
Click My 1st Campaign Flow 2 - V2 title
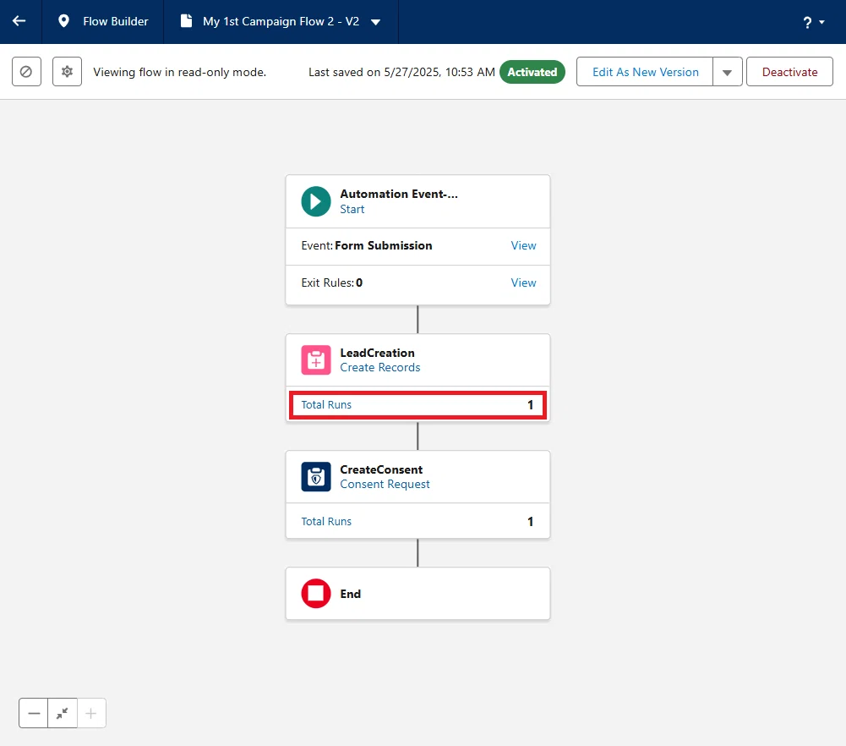click(281, 22)
